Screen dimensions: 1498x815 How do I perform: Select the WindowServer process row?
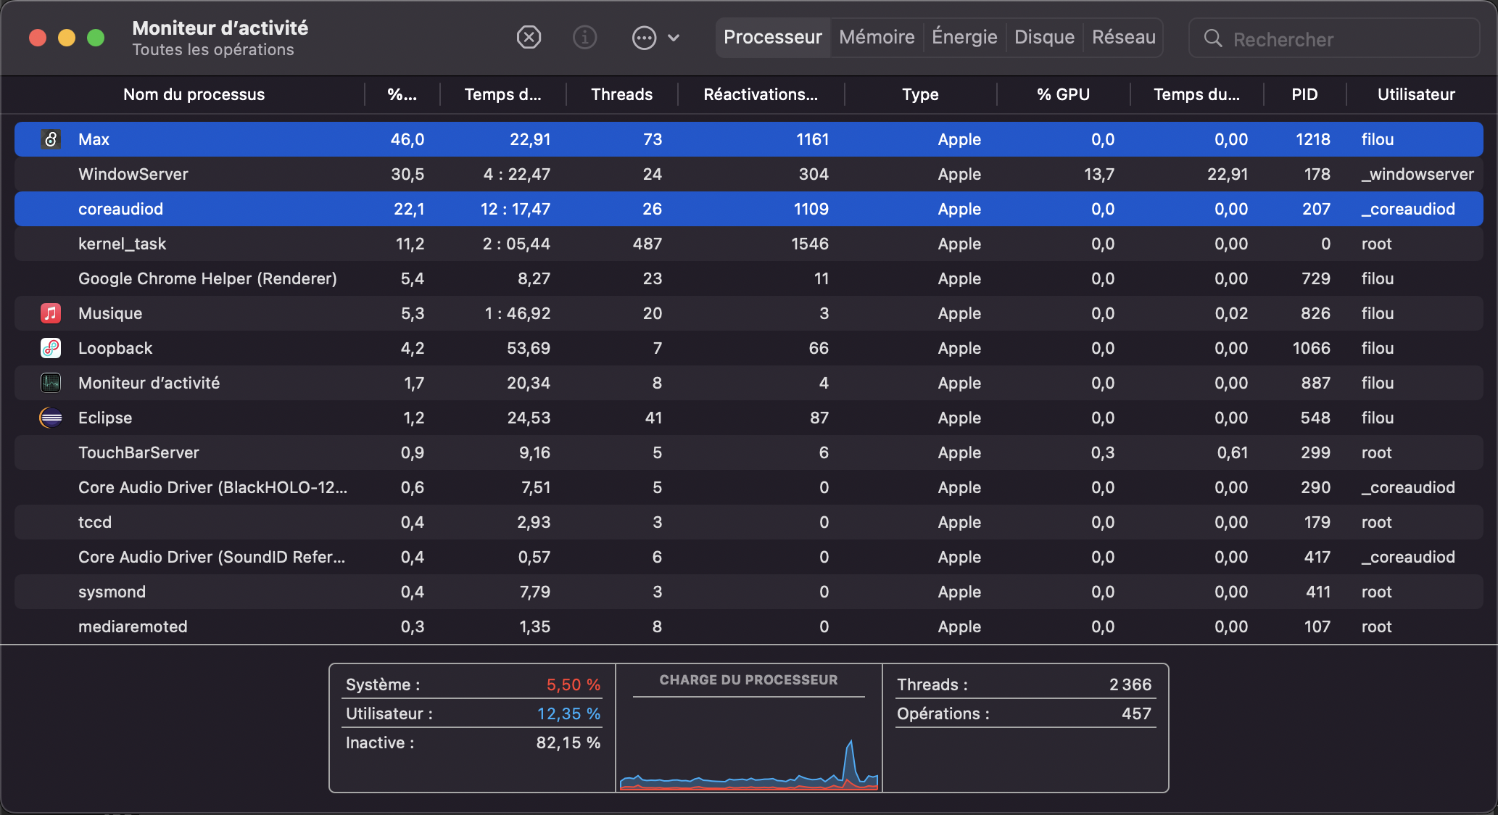749,174
